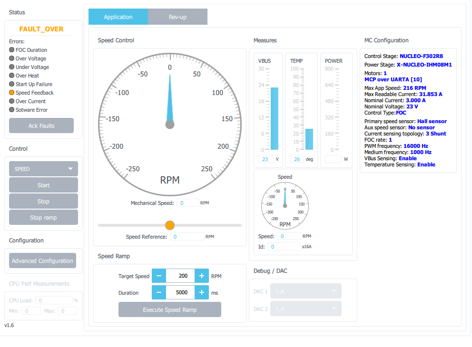Open the DAC 2 dropdown
This screenshot has width=472, height=347.
click(306, 308)
